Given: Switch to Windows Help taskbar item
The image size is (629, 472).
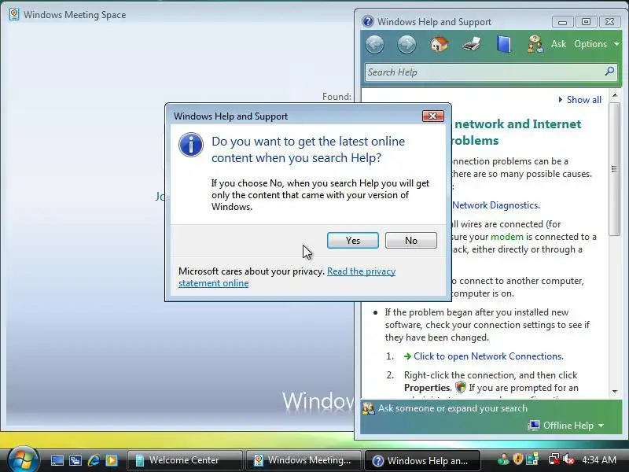Looking at the screenshot, I should (x=421, y=460).
